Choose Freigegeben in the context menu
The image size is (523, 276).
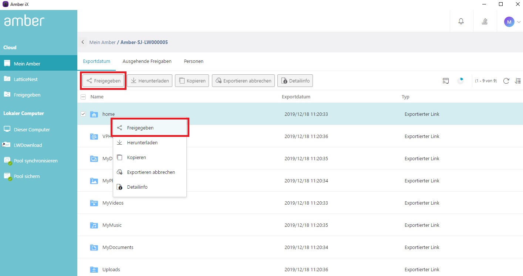pos(149,128)
